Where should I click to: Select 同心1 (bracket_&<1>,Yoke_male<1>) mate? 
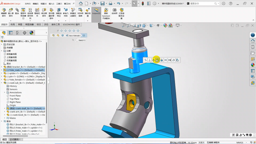point(26,124)
